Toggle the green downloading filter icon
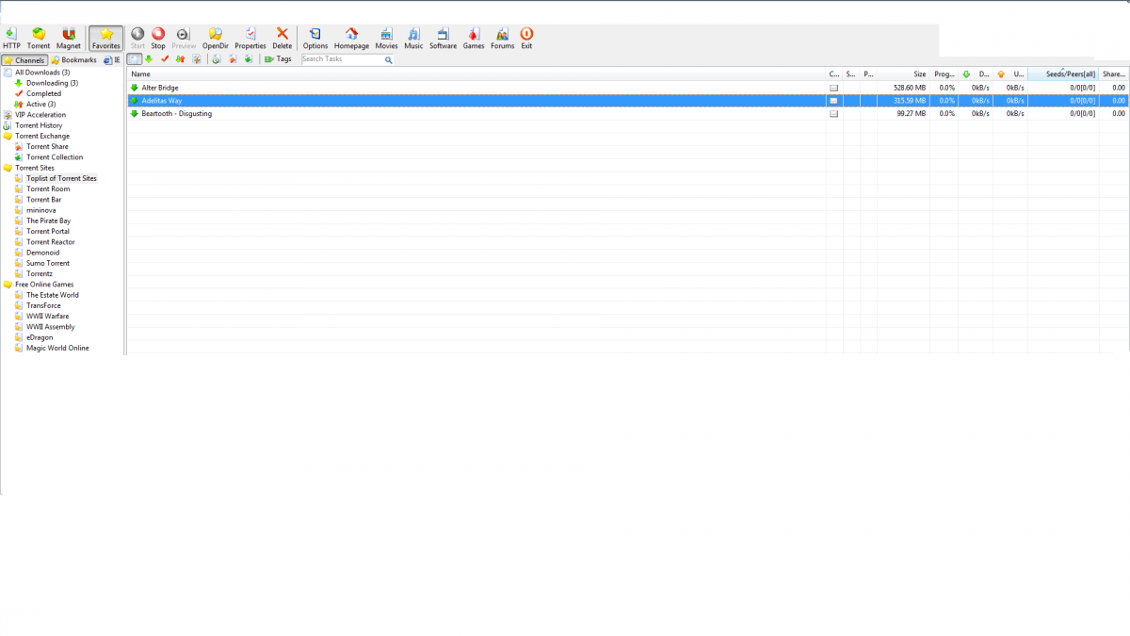Viewport: 1130px width, 636px height. coord(149,59)
